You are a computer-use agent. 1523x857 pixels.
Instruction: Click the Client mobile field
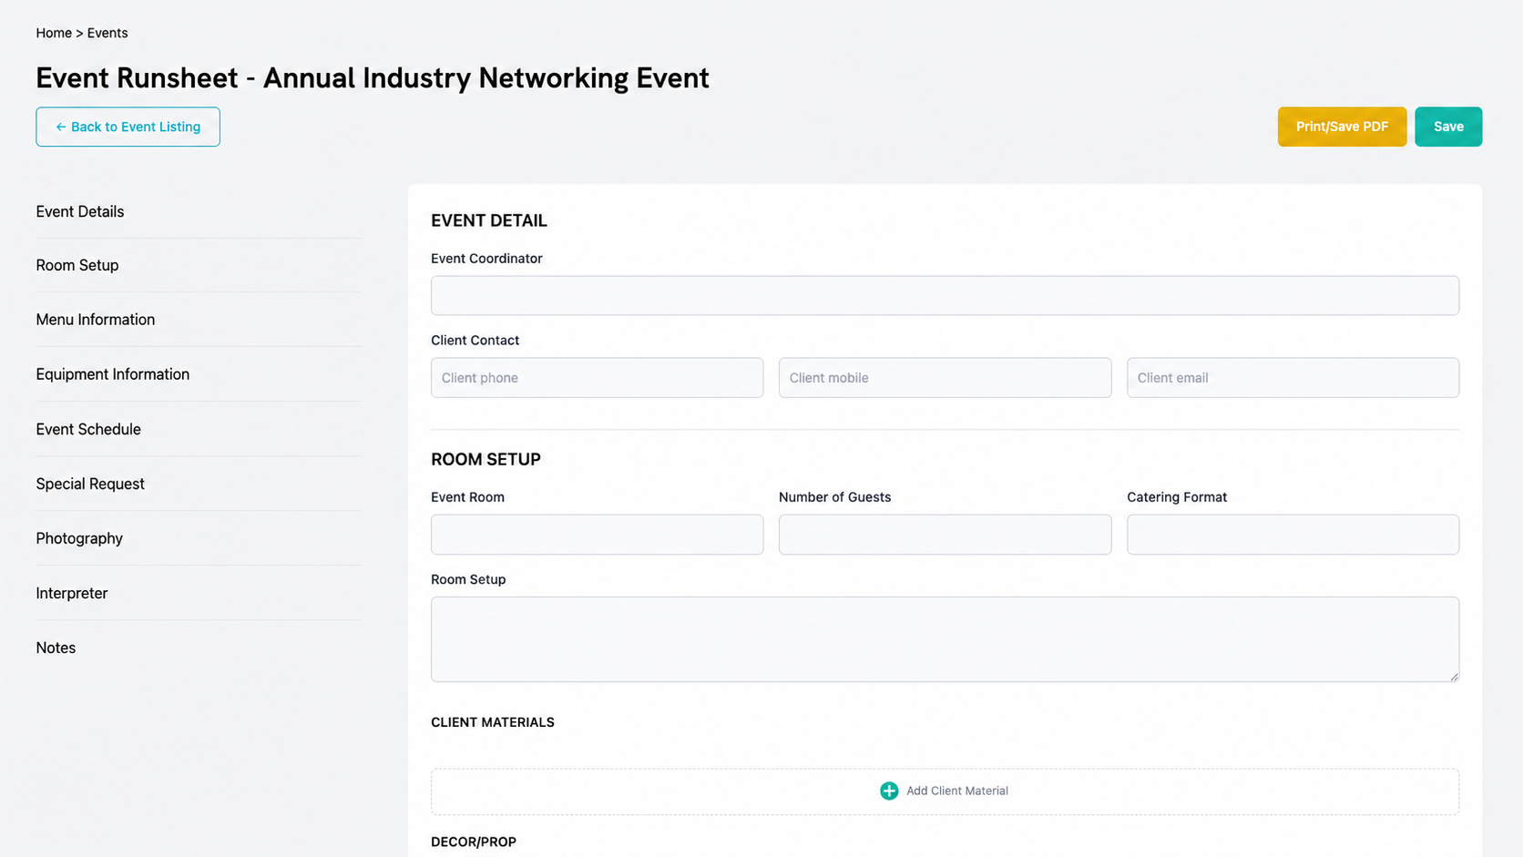click(945, 377)
